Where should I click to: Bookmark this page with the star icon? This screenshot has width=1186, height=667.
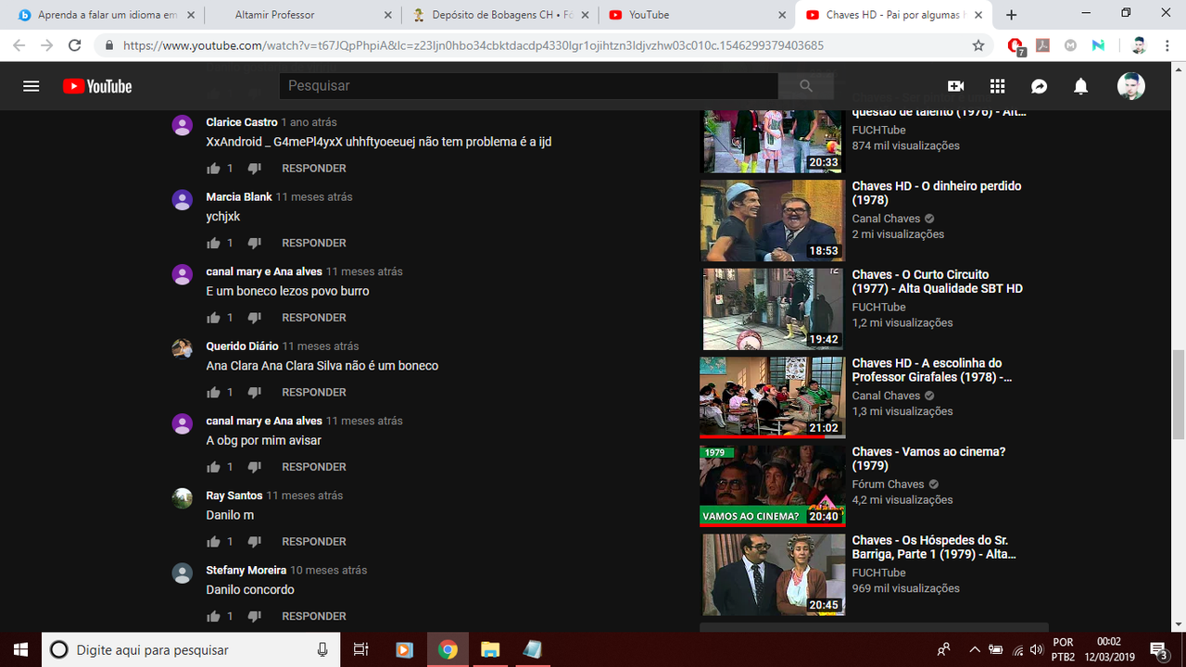click(x=978, y=45)
